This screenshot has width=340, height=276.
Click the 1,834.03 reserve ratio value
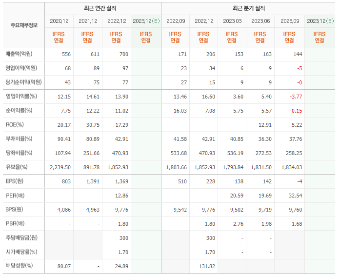coord(292,167)
